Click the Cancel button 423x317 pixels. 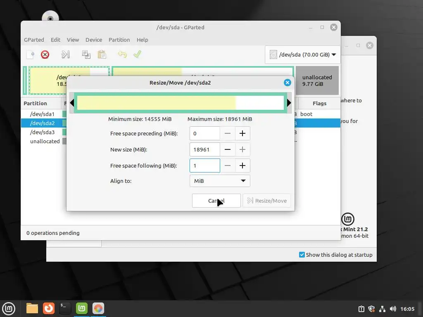tap(216, 201)
